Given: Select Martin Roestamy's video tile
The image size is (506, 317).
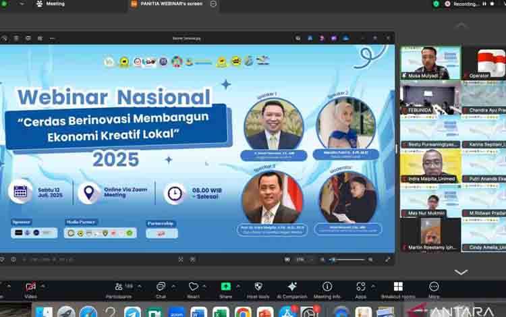Looking at the screenshot, I should [430, 235].
